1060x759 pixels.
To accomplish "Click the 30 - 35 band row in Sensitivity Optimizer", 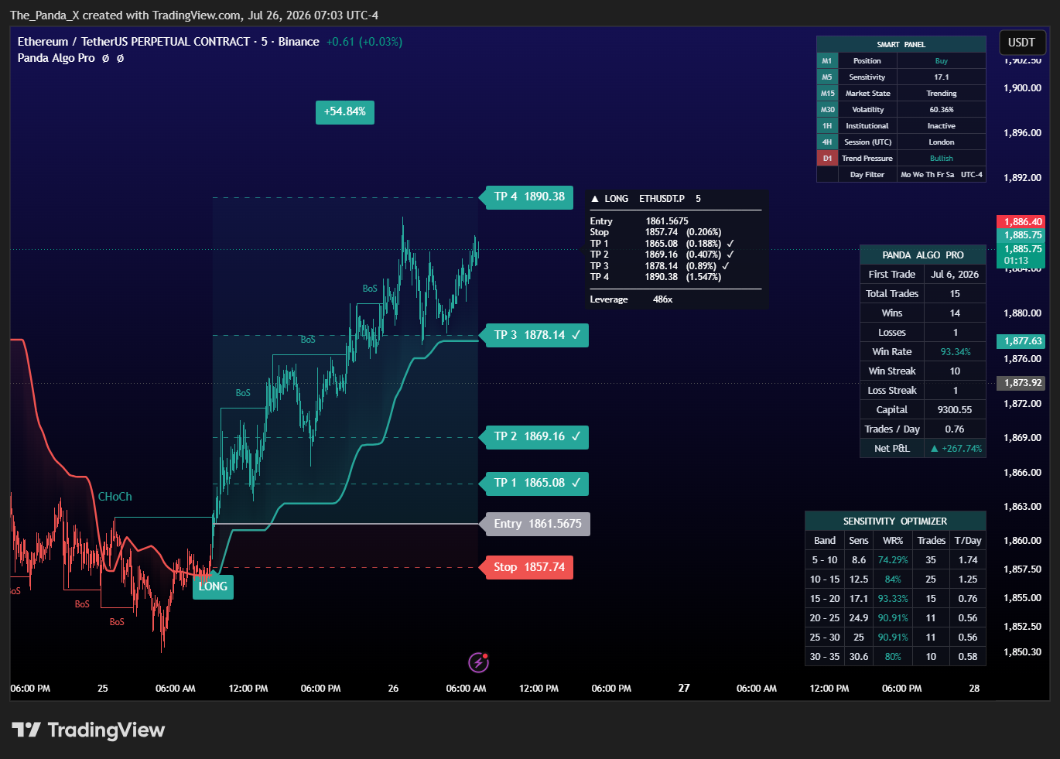I will (895, 657).
